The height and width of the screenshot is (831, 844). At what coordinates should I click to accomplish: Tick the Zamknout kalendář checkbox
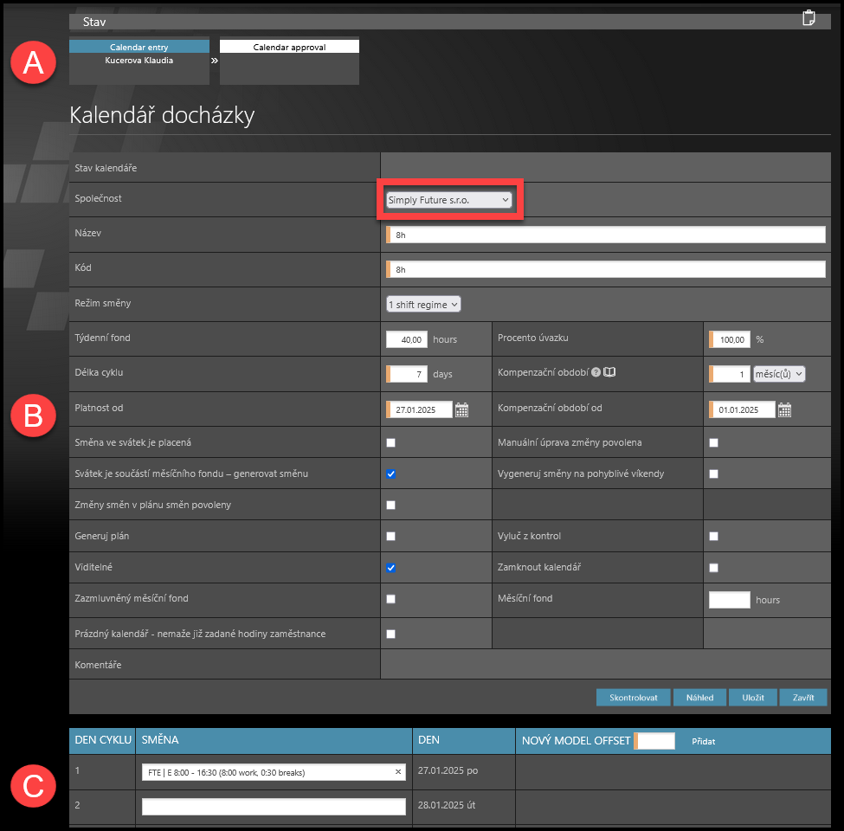[713, 568]
